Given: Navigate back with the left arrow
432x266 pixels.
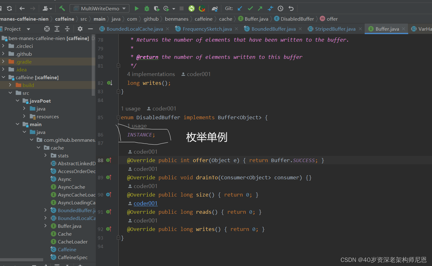Looking at the screenshot, I should click(x=22, y=8).
